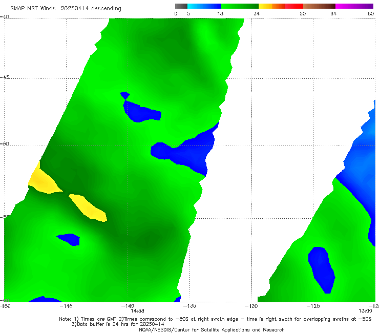The height and width of the screenshot is (333, 379).
Task: Click the '-150' longitude axis label
Action: tap(5, 306)
